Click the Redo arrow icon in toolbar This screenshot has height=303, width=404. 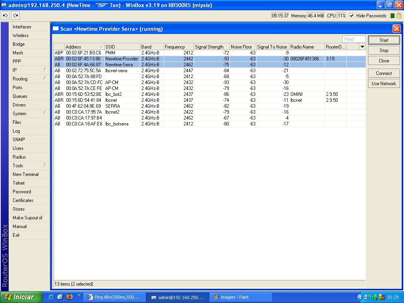16,16
